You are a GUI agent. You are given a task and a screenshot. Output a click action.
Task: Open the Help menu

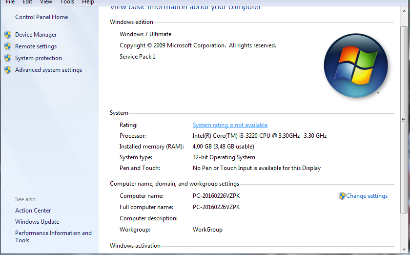click(88, 2)
